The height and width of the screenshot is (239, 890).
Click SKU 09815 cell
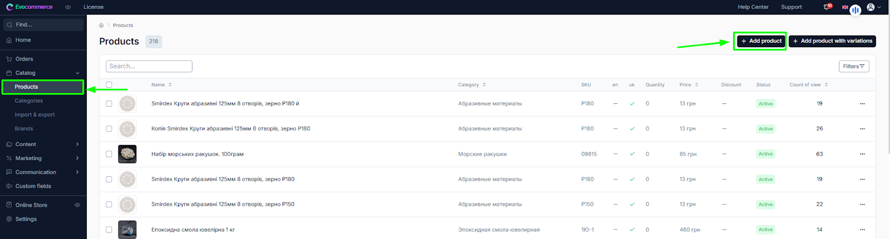pyautogui.click(x=589, y=154)
